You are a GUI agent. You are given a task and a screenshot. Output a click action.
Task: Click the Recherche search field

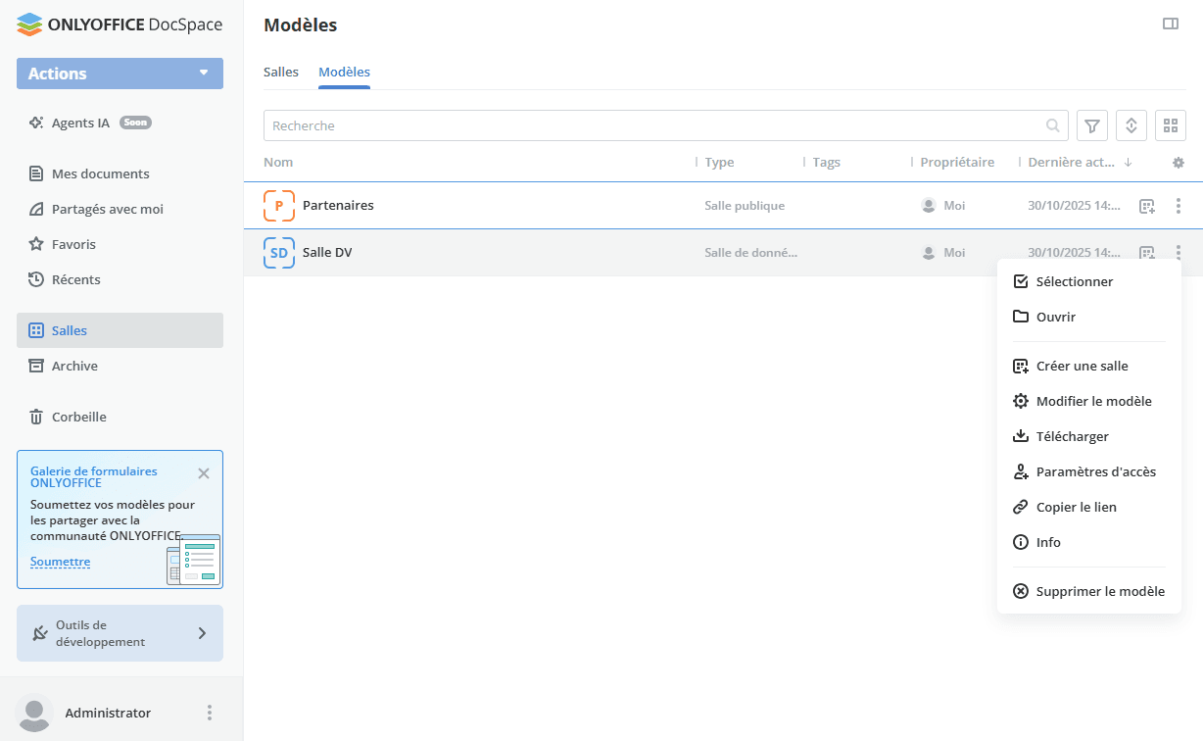click(651, 125)
